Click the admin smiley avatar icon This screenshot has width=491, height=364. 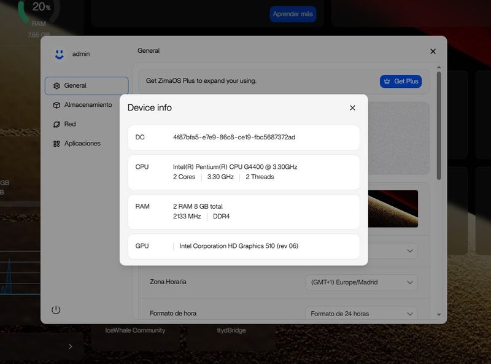click(59, 54)
